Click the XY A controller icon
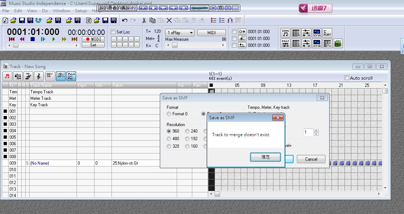The width and height of the screenshot is (404, 214). 317,44
